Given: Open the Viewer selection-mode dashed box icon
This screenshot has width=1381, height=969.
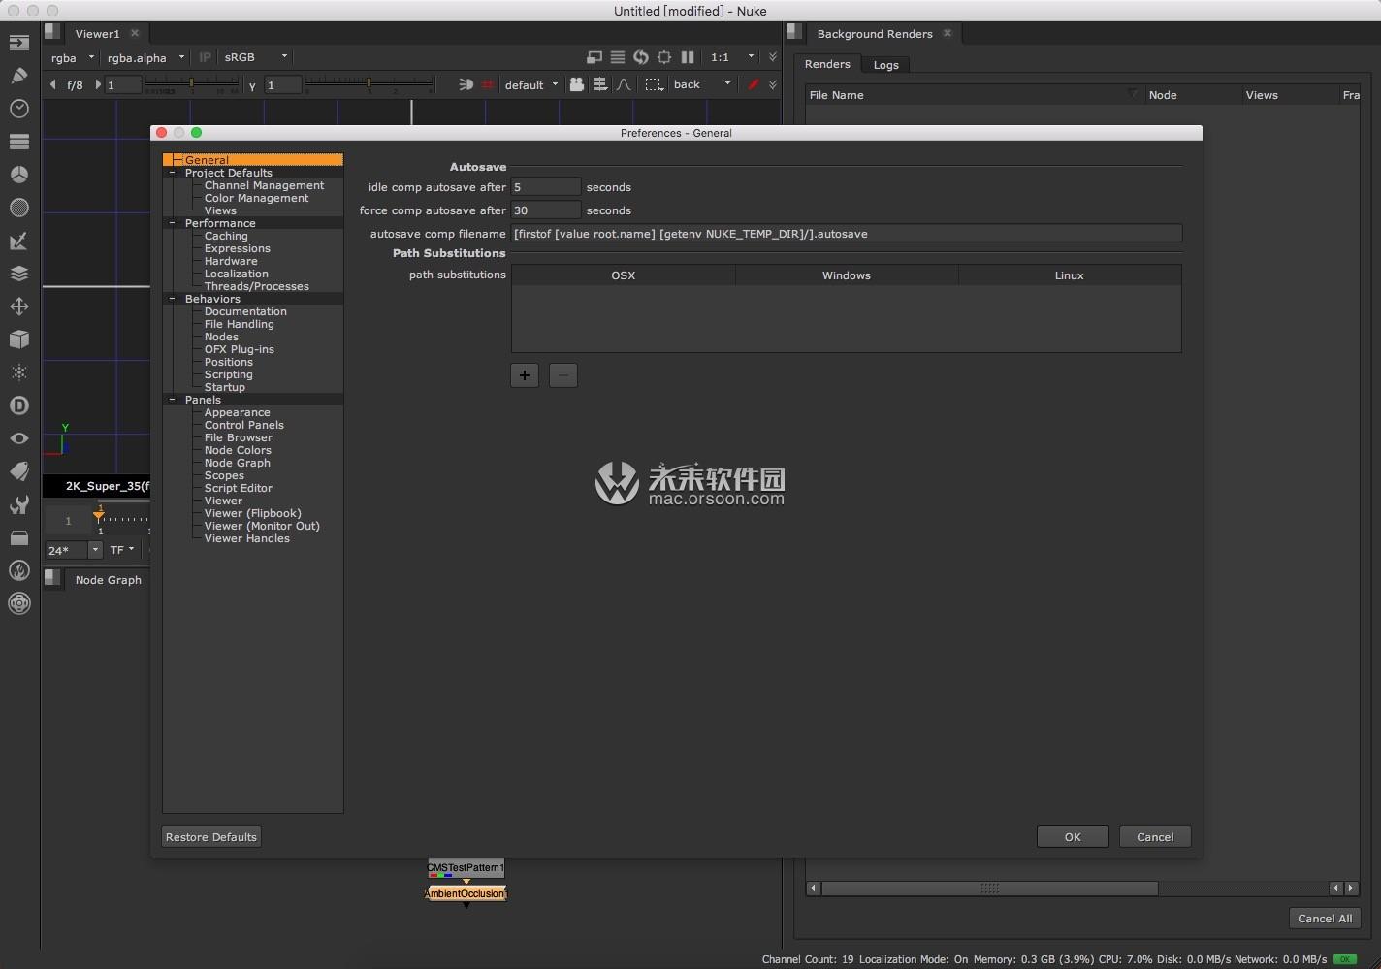Looking at the screenshot, I should coord(655,84).
